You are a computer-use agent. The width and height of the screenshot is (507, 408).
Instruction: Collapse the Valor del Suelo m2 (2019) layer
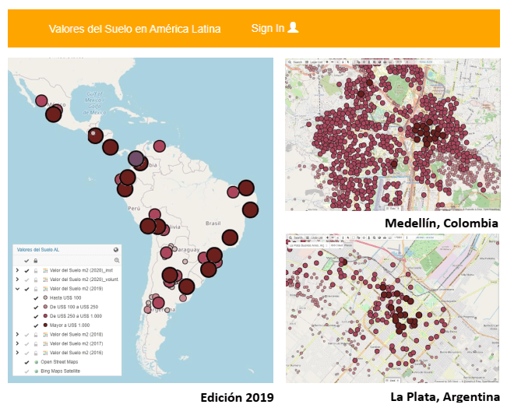17,288
